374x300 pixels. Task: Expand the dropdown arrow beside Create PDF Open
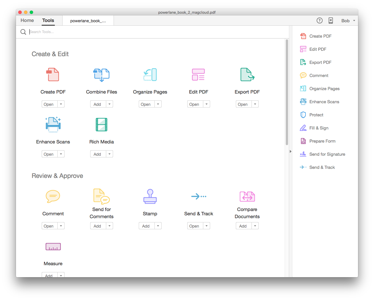tap(61, 104)
